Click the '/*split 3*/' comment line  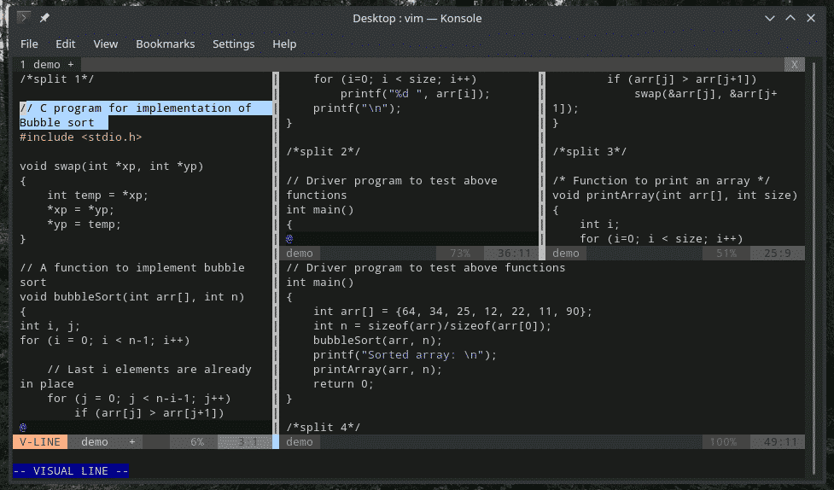(590, 152)
